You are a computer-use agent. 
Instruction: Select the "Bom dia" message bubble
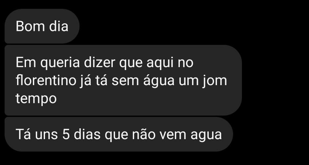(42, 26)
